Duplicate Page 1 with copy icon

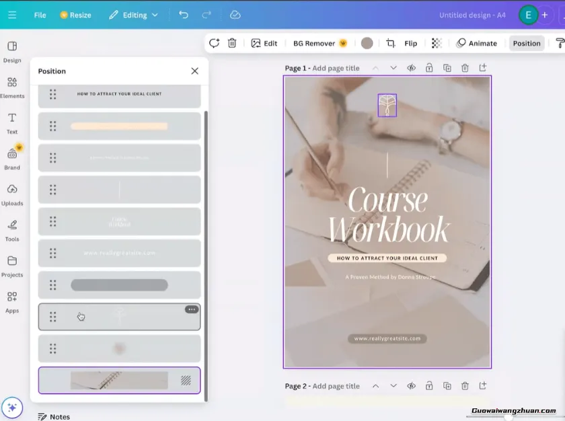click(447, 68)
